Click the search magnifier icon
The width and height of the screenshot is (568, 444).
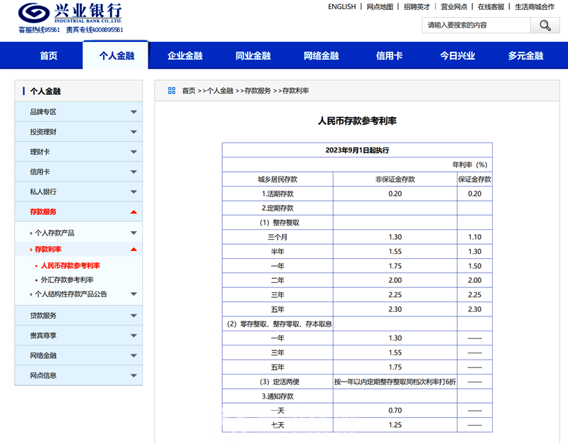pos(545,26)
